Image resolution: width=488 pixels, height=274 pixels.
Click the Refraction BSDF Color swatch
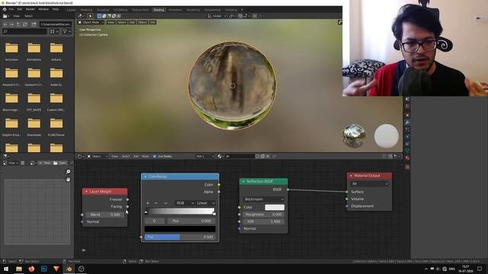click(274, 207)
